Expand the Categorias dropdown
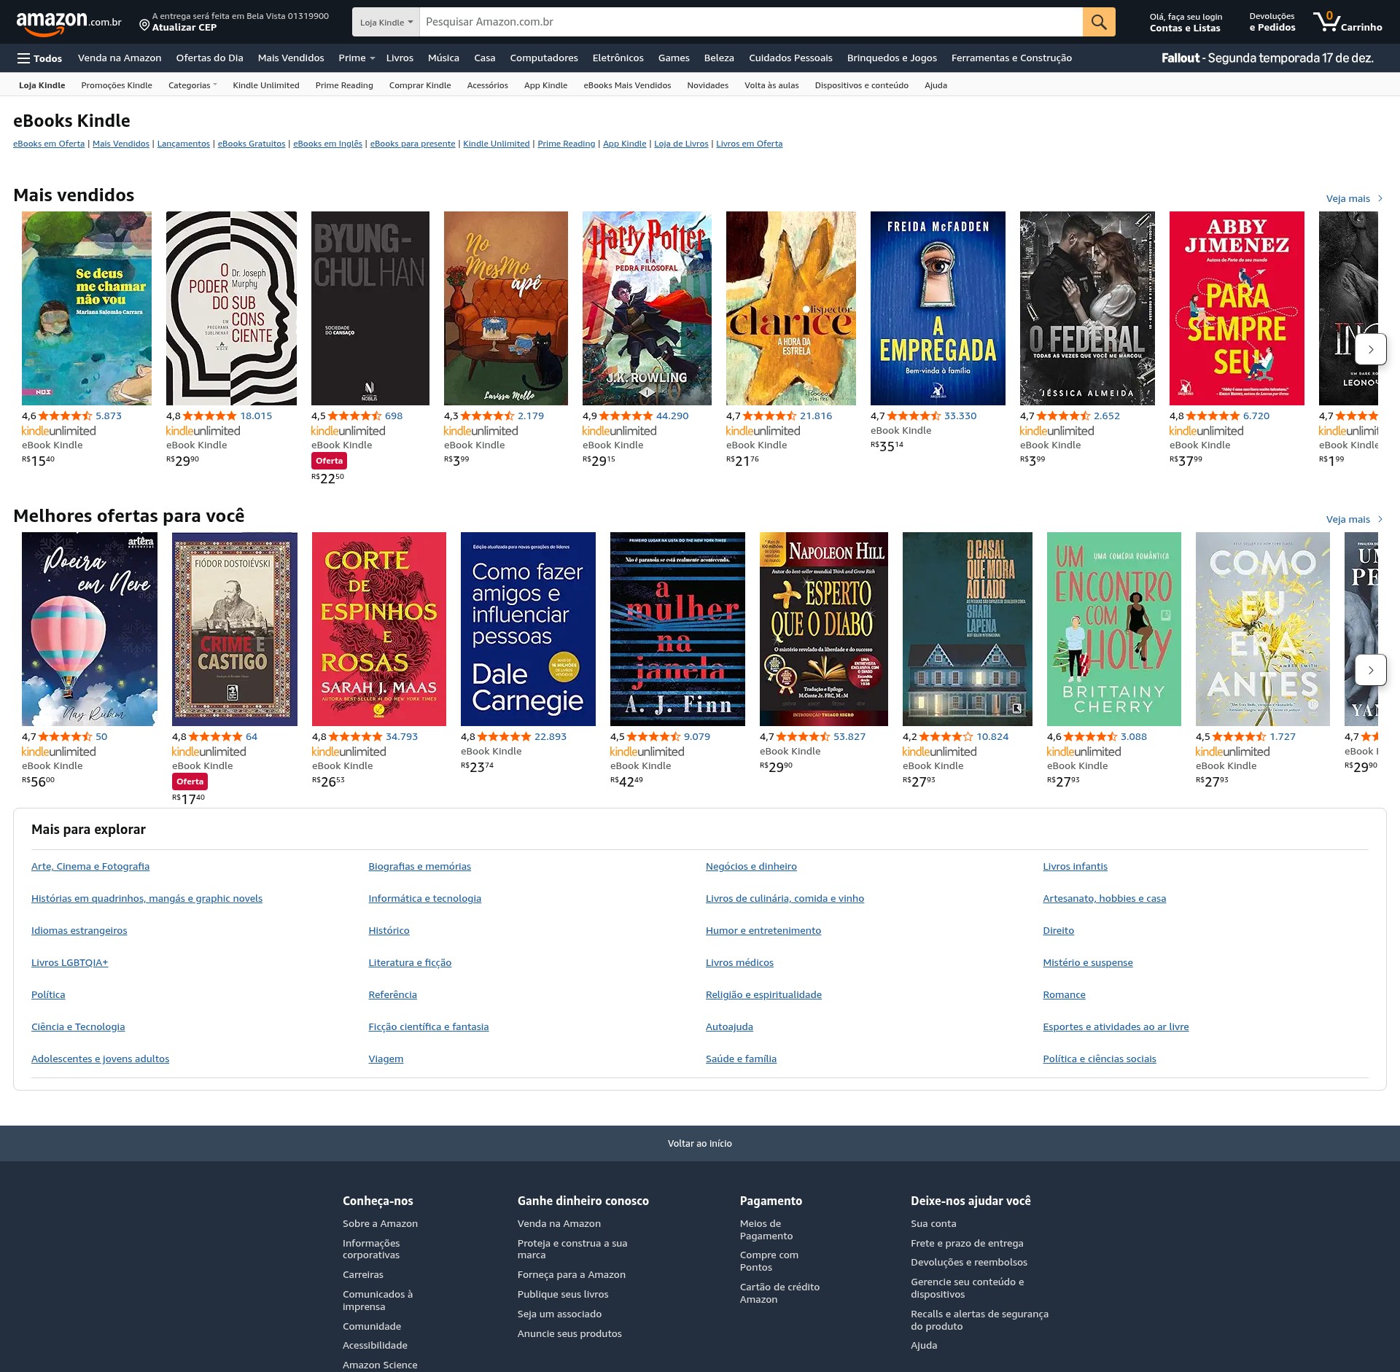Screen dimensions: 1400x1372 click(x=192, y=85)
